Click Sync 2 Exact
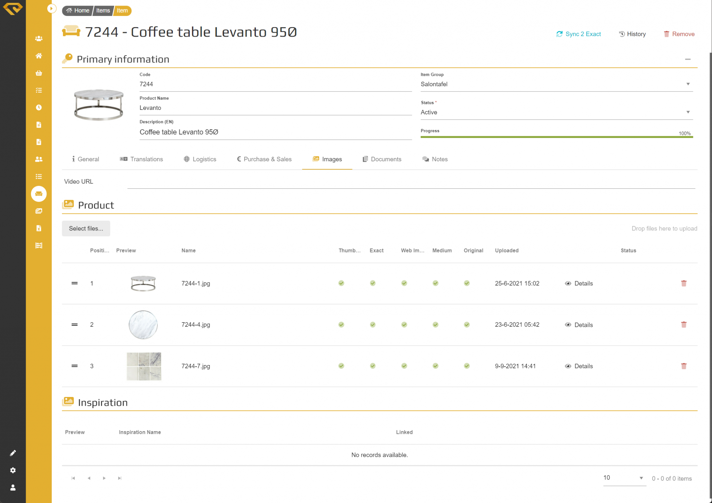 point(578,34)
